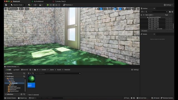Click the Eject from player icon
The image size is (178, 100).
point(56,5)
